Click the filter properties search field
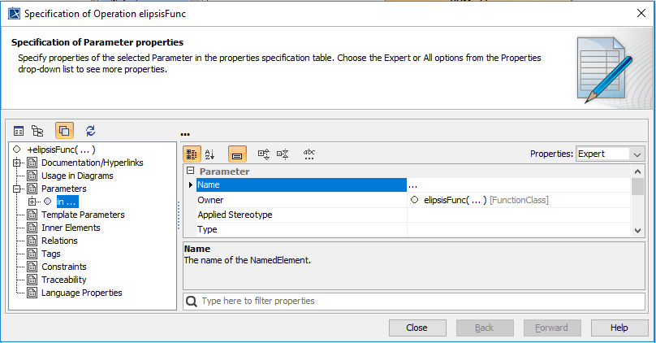Viewport: 656px width, 343px height. click(x=414, y=301)
